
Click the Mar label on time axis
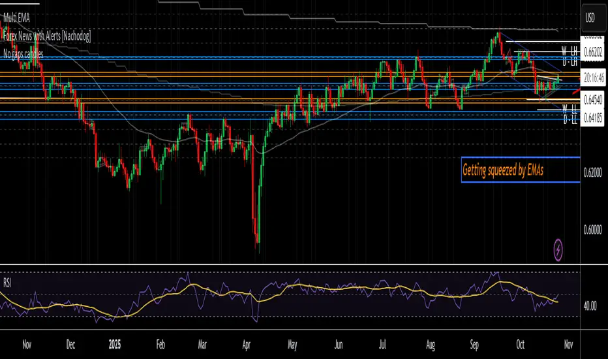click(x=202, y=344)
